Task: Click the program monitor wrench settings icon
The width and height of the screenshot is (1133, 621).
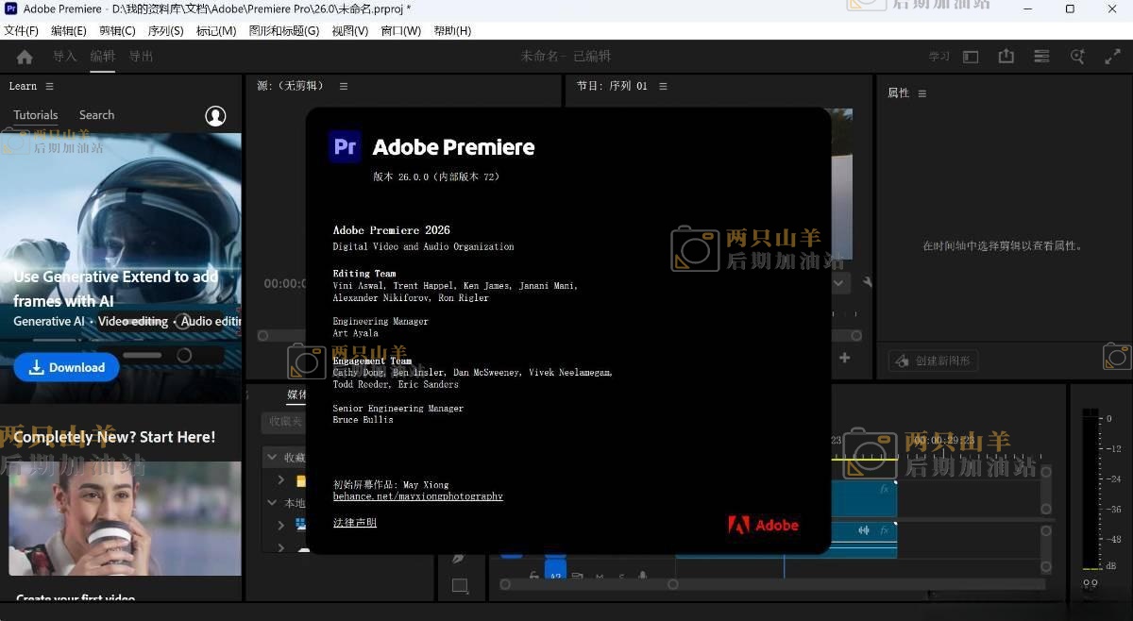Action: (x=867, y=281)
